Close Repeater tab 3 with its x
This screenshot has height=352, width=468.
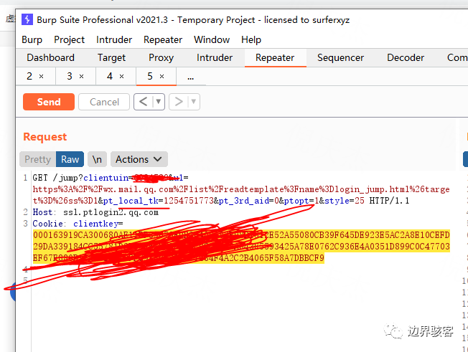81,77
